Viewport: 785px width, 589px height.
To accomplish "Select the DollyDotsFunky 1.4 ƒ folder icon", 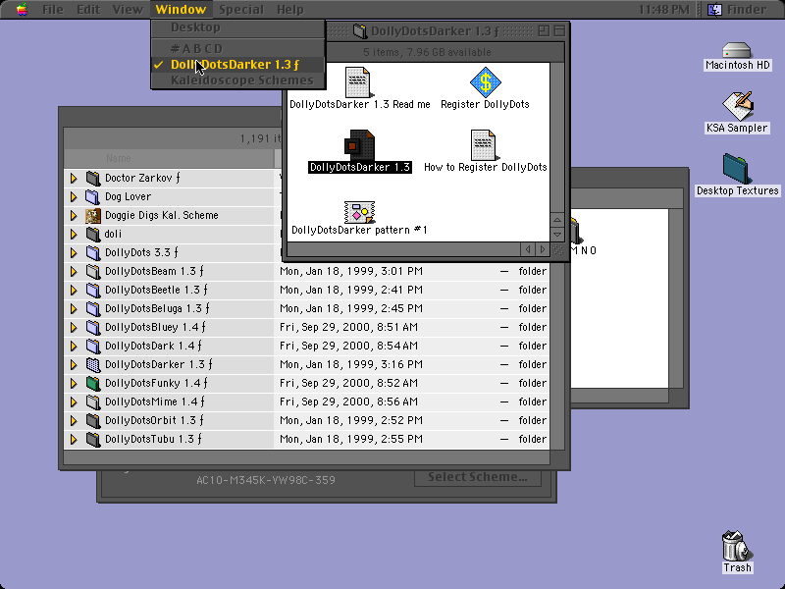I will click(93, 383).
